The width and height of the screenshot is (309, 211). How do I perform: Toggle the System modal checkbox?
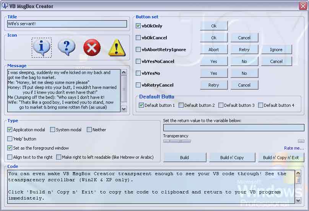click(53, 130)
